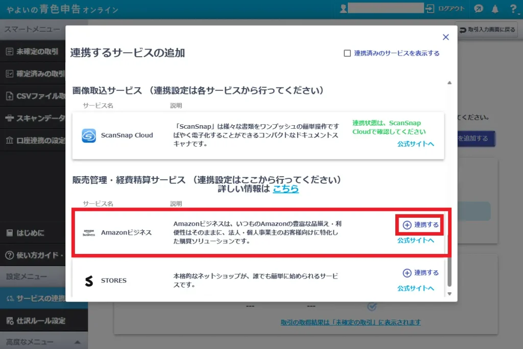Image resolution: width=523 pixels, height=349 pixels.
Task: Click the やよいの青色申告オンライン logo
Action: pyautogui.click(x=62, y=9)
